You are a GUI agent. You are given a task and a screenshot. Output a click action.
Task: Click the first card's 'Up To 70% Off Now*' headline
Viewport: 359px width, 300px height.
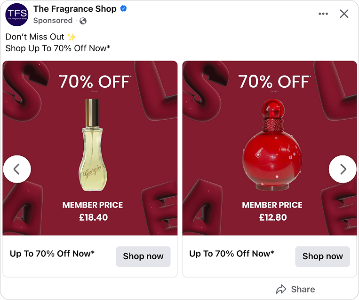[x=52, y=254]
